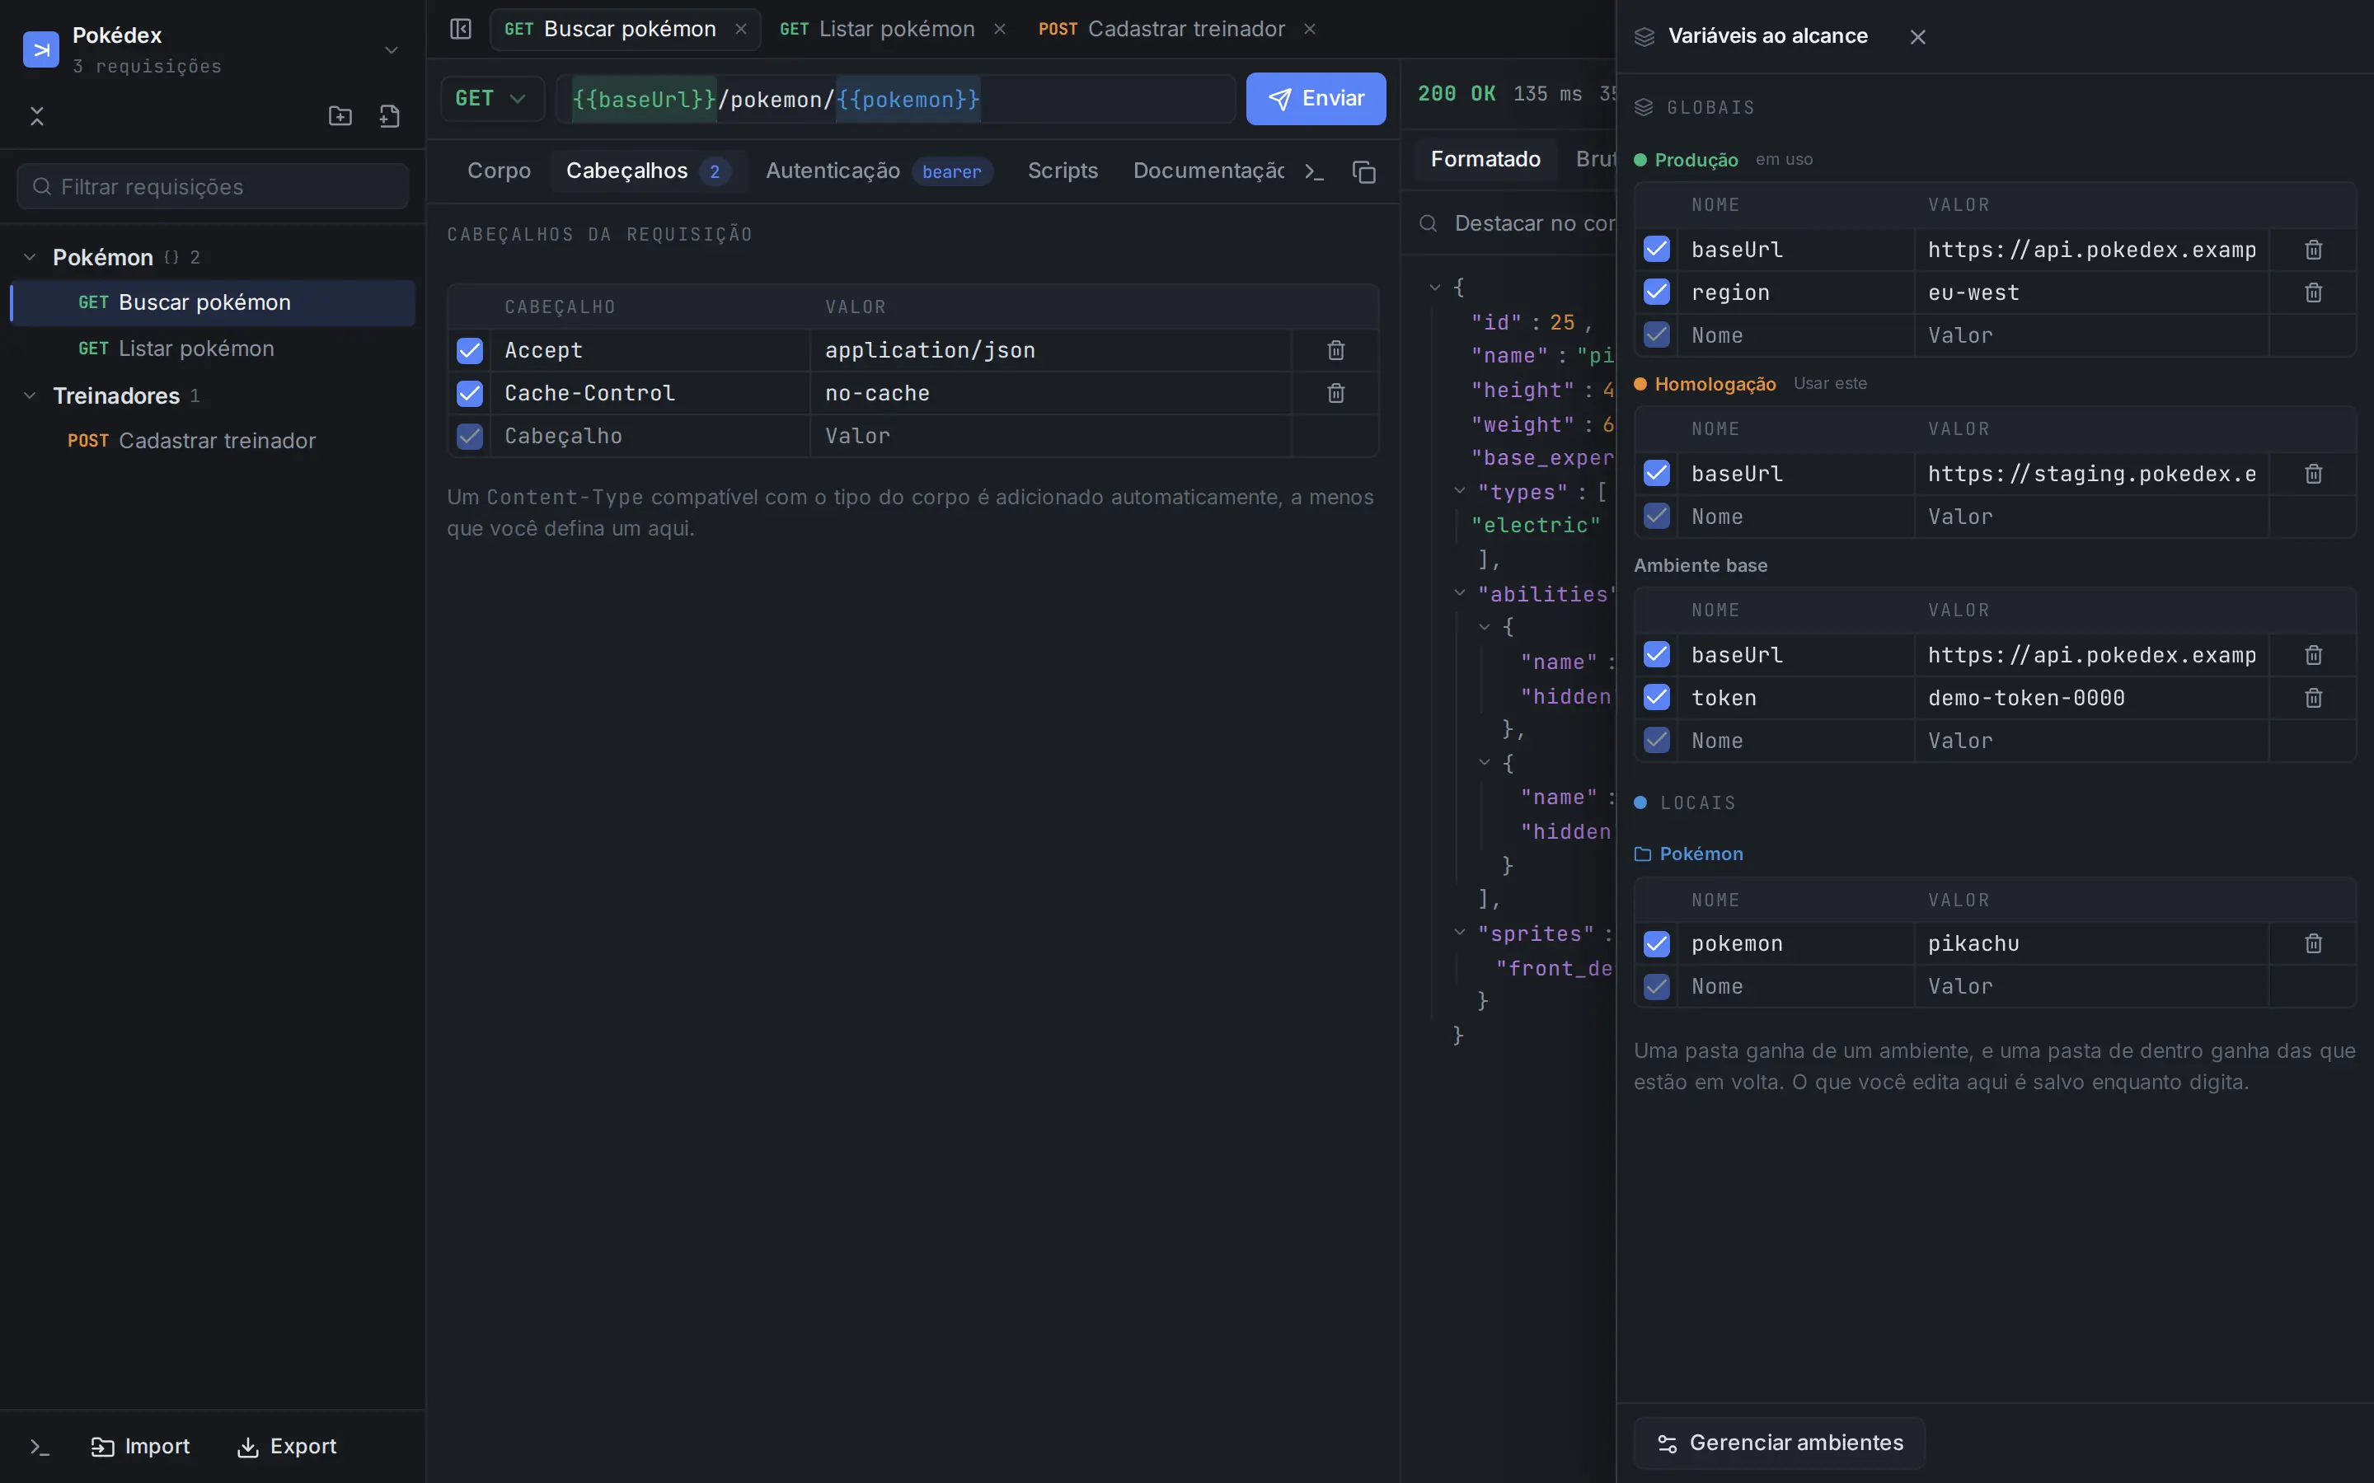This screenshot has width=2374, height=1483.
Task: Edit Produção baseUrl value field
Action: [2090, 250]
